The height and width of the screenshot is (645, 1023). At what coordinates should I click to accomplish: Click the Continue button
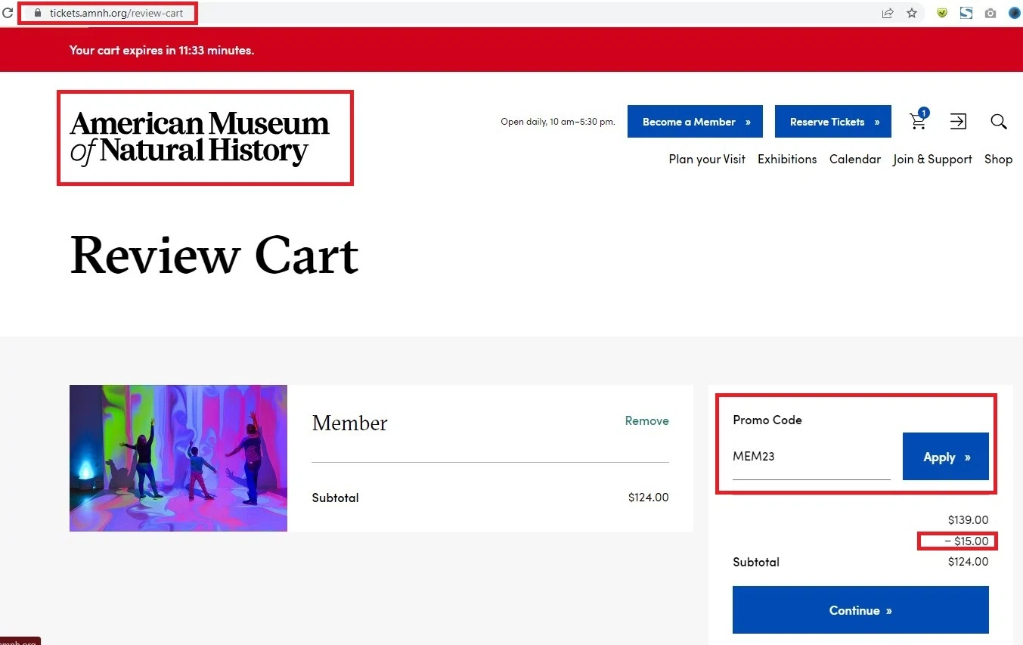pos(860,610)
